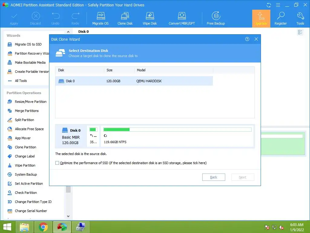Select Clone Partition operation

[22, 147]
